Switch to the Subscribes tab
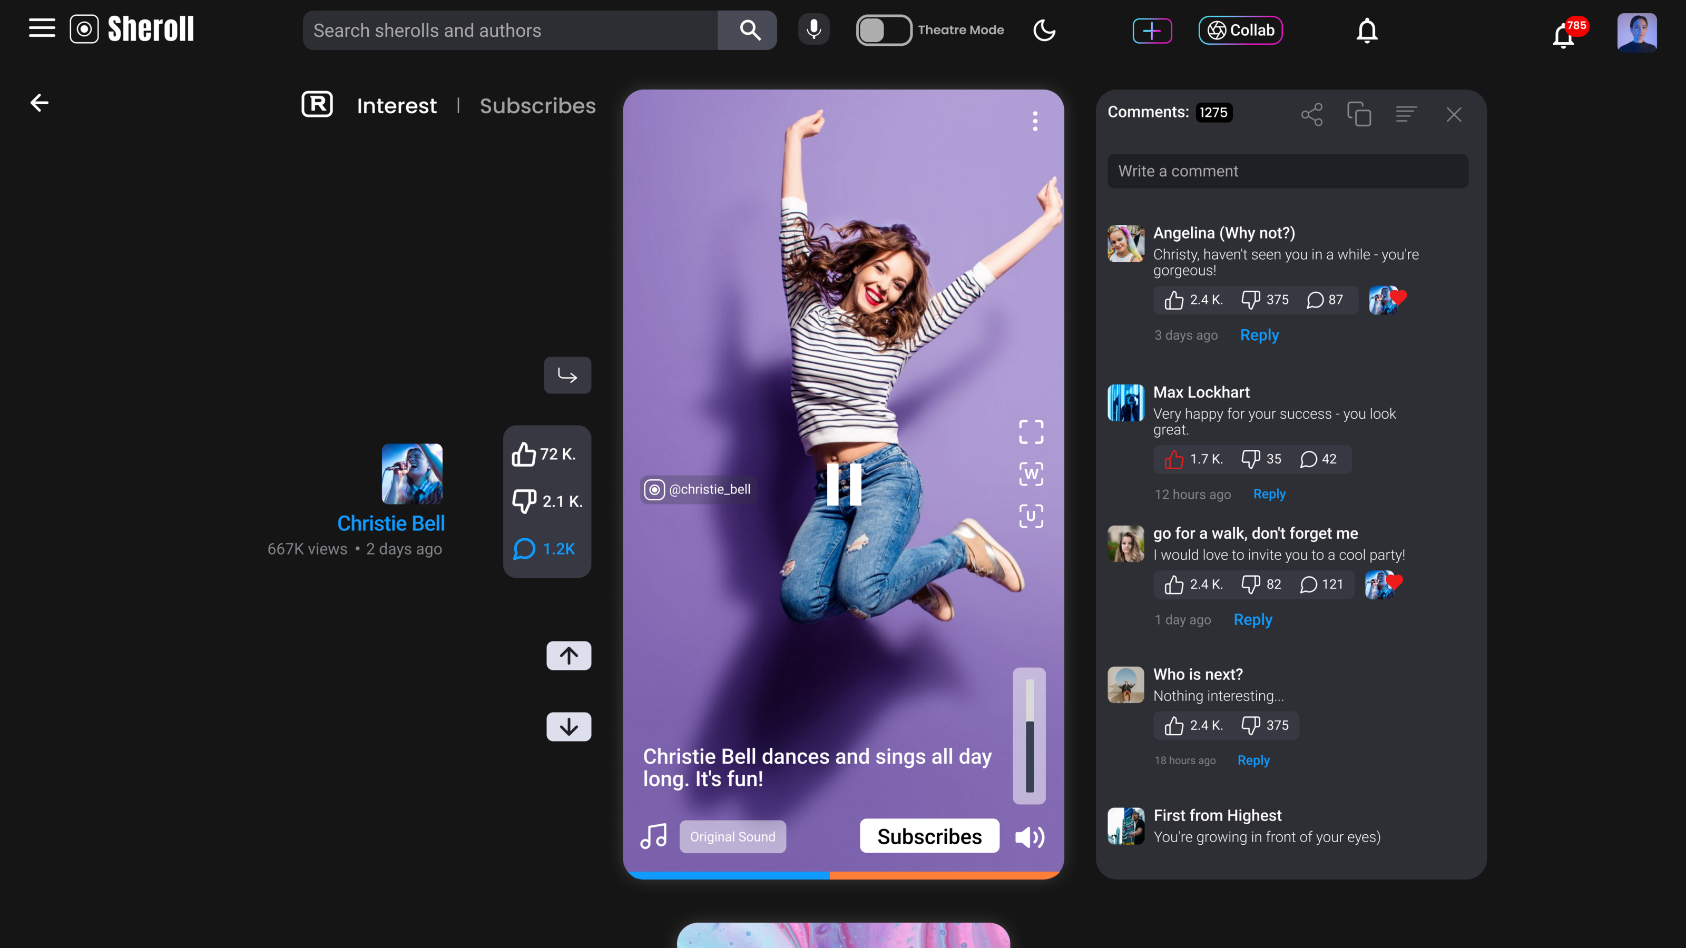The image size is (1686, 948). (537, 106)
